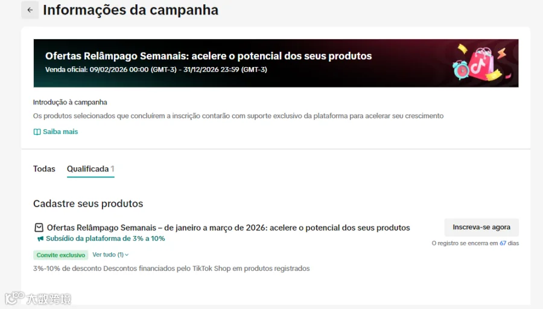543x309 pixels.
Task: Click the Ofertas Relâmpago Semanais campaign title
Action: coord(228,228)
